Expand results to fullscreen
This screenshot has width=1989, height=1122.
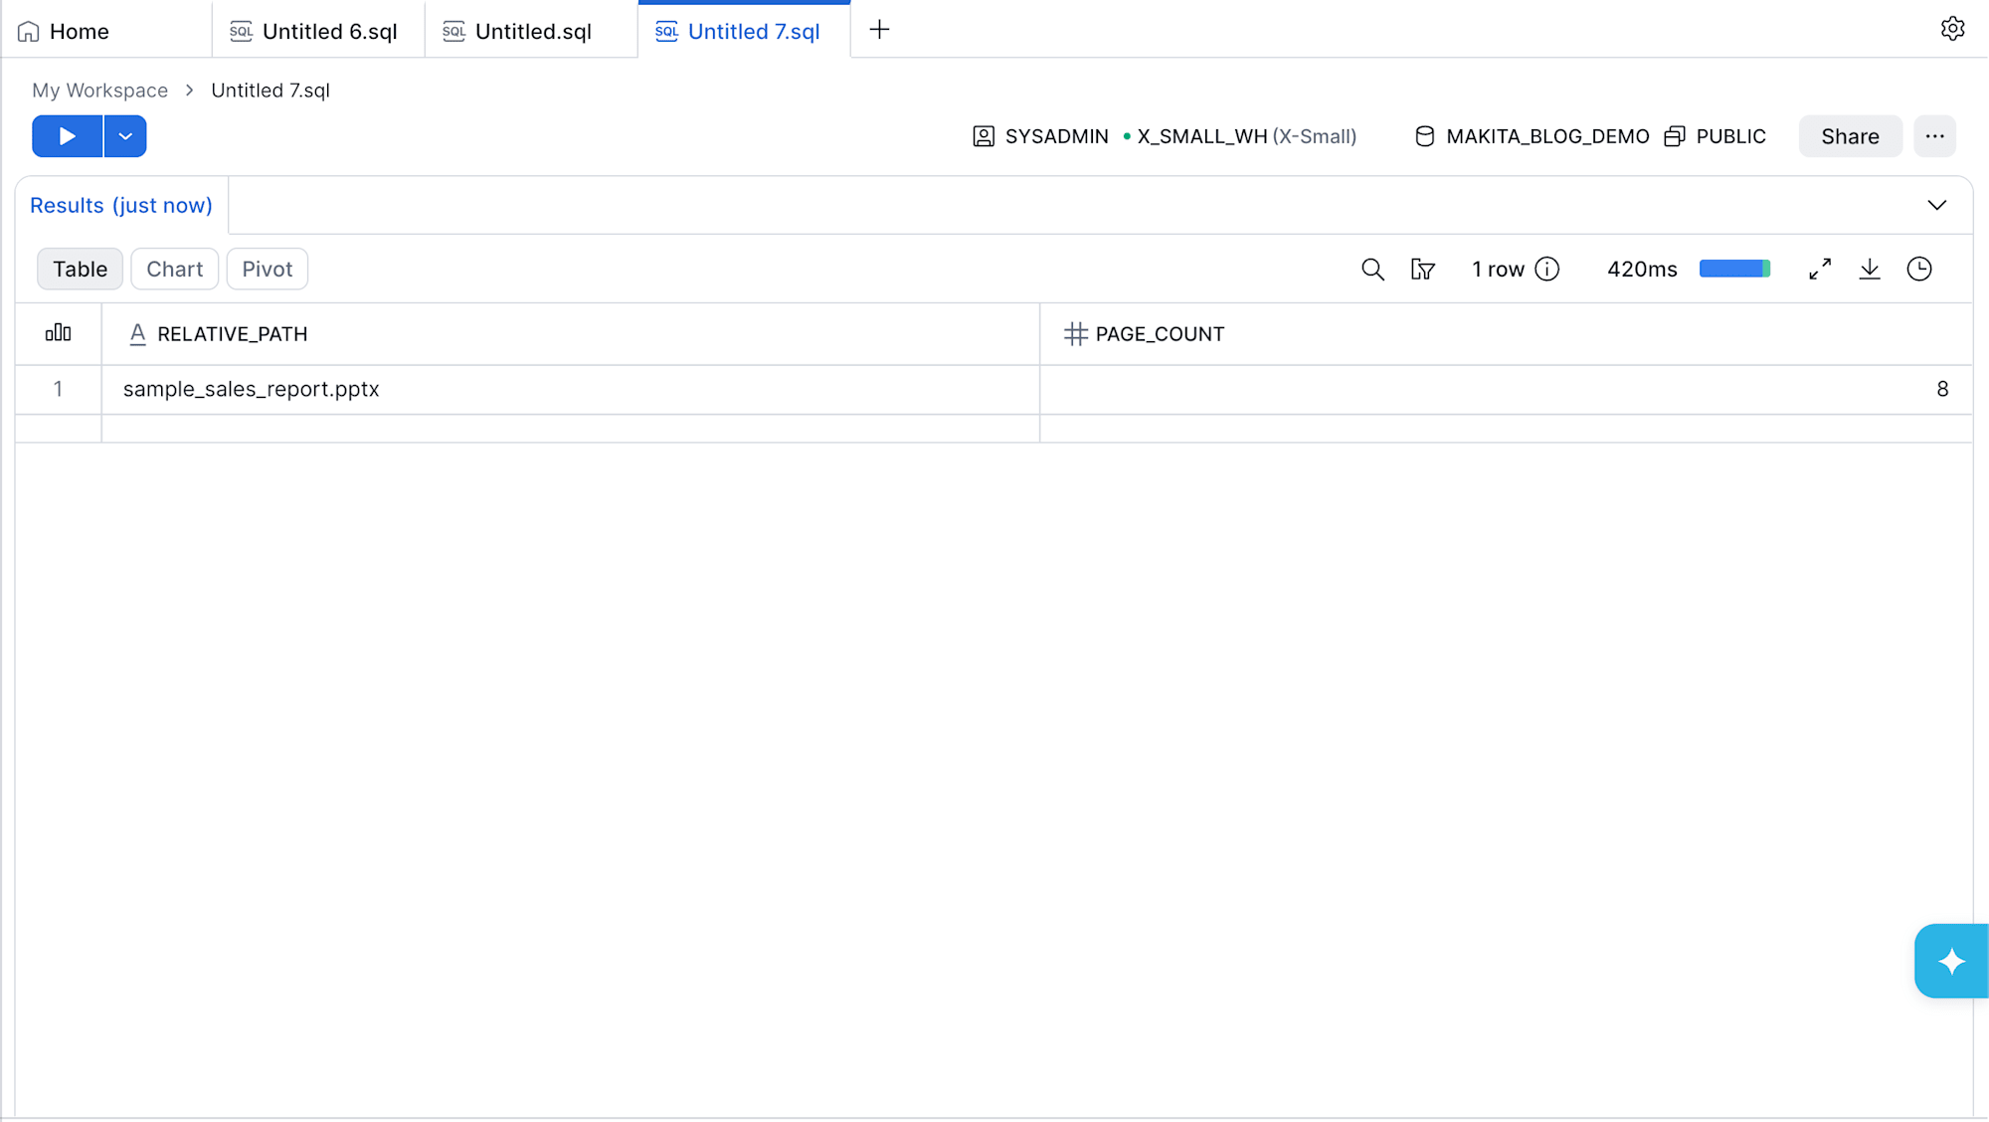click(1820, 269)
